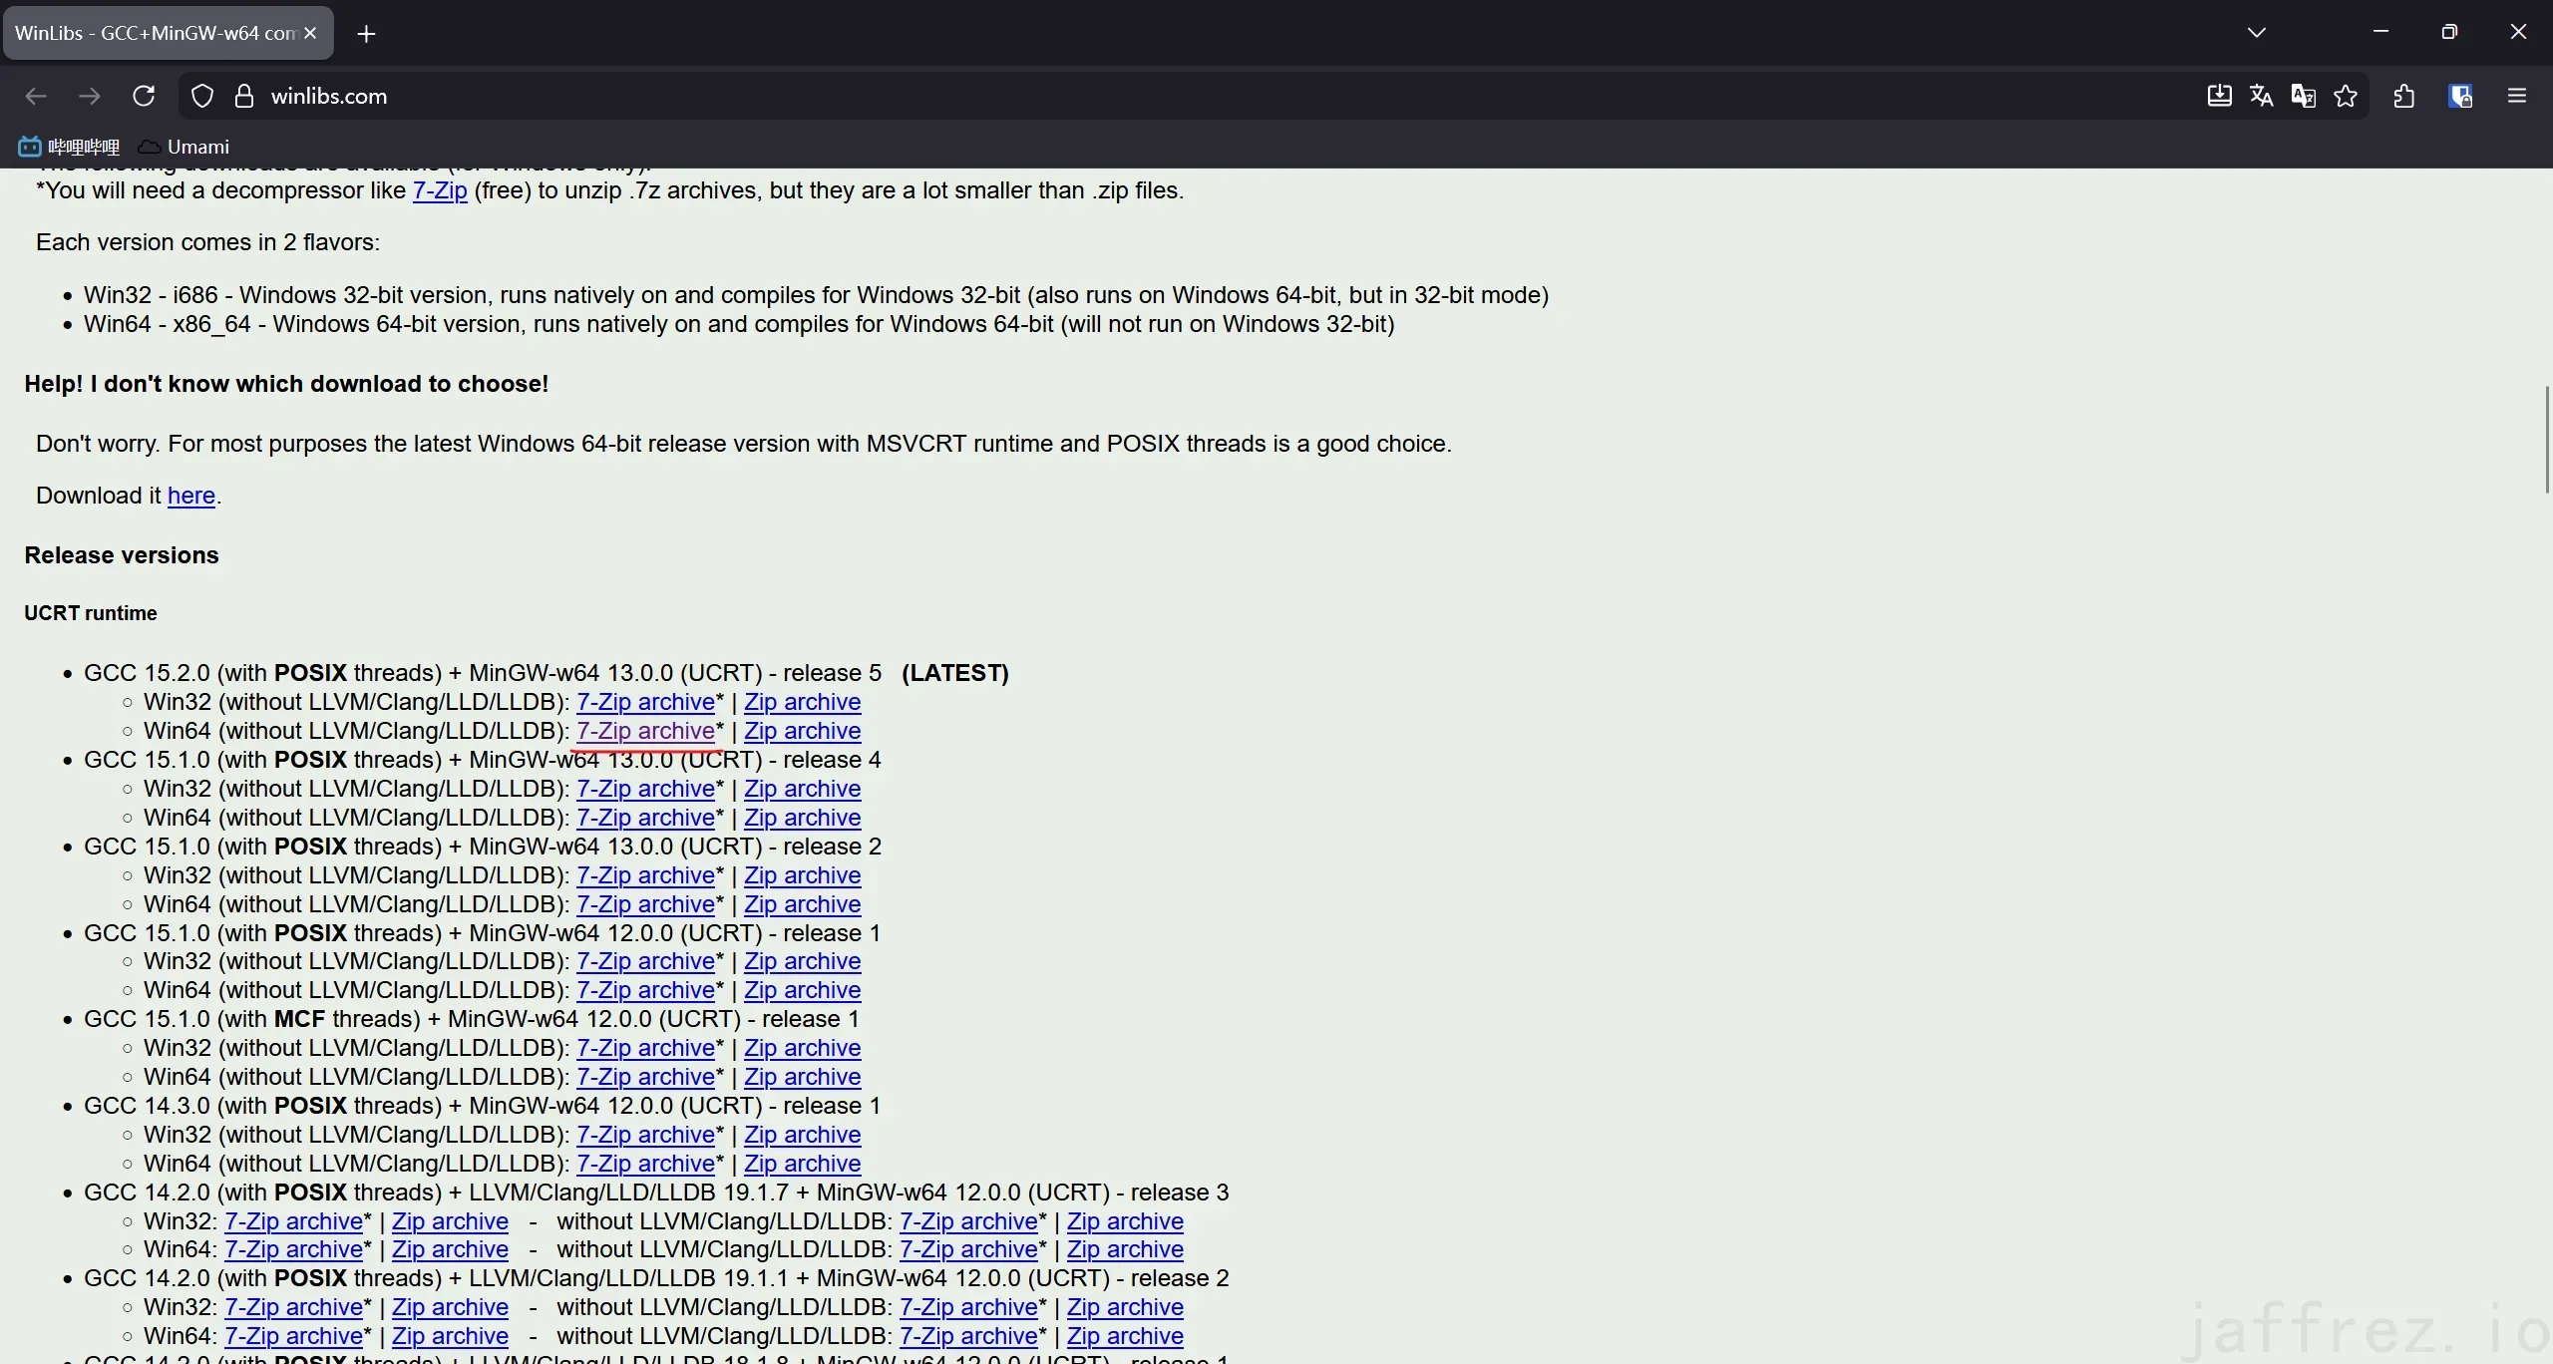Download GCC 14.2.0 release 3 Win32 Zip with LLVM
Image resolution: width=2553 pixels, height=1364 pixels.
pos(450,1221)
